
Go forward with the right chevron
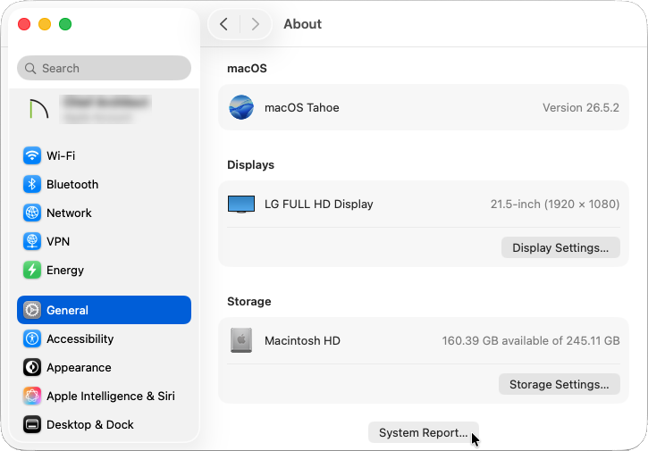tap(256, 24)
